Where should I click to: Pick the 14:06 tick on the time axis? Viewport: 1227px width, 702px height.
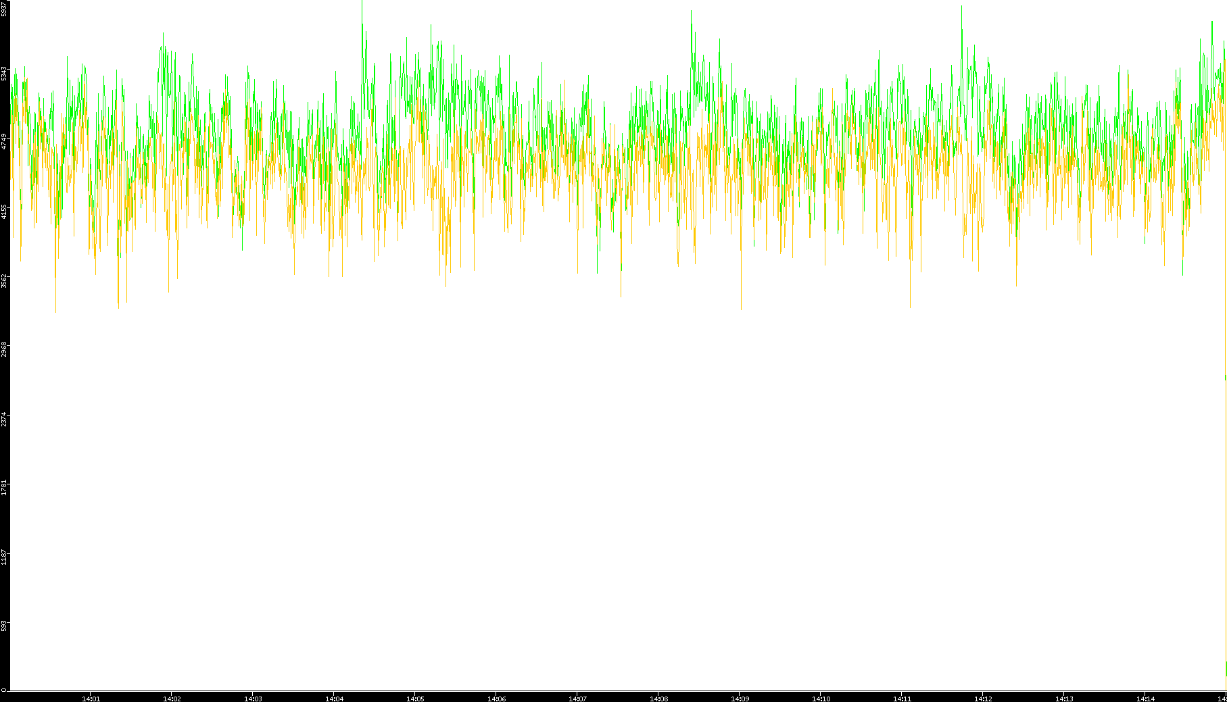[496, 699]
